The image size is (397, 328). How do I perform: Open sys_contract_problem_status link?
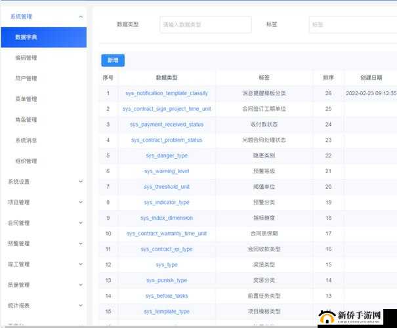point(167,140)
